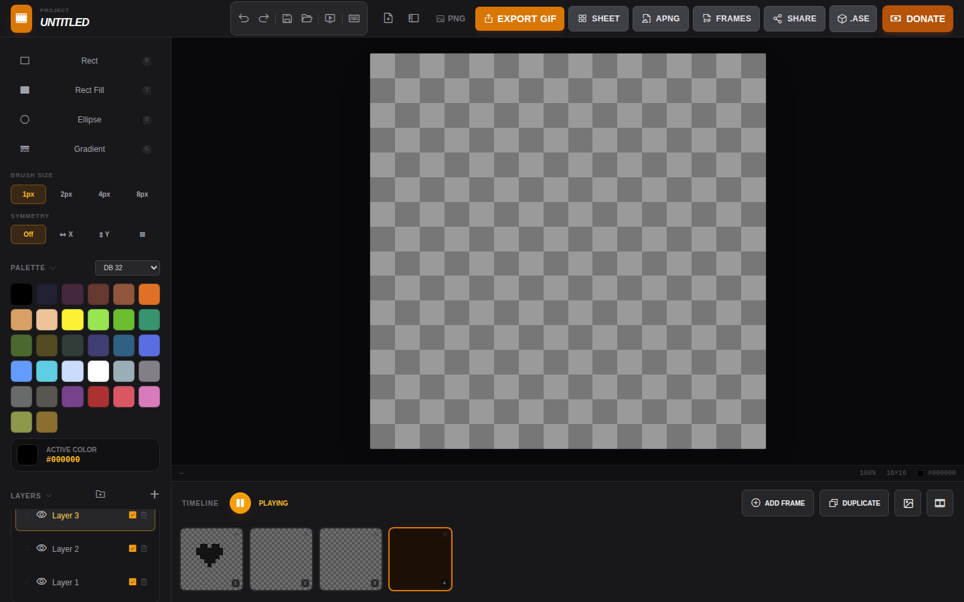Delete Layer 2 with trash icon
The width and height of the screenshot is (964, 602).
[144, 548]
